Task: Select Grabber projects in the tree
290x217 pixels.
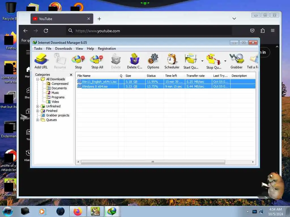Action: coord(57,115)
